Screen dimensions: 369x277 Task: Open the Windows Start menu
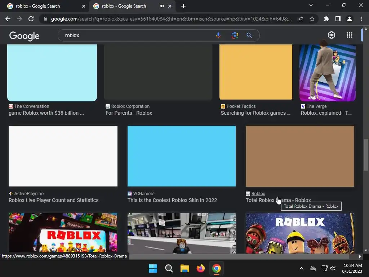153,268
